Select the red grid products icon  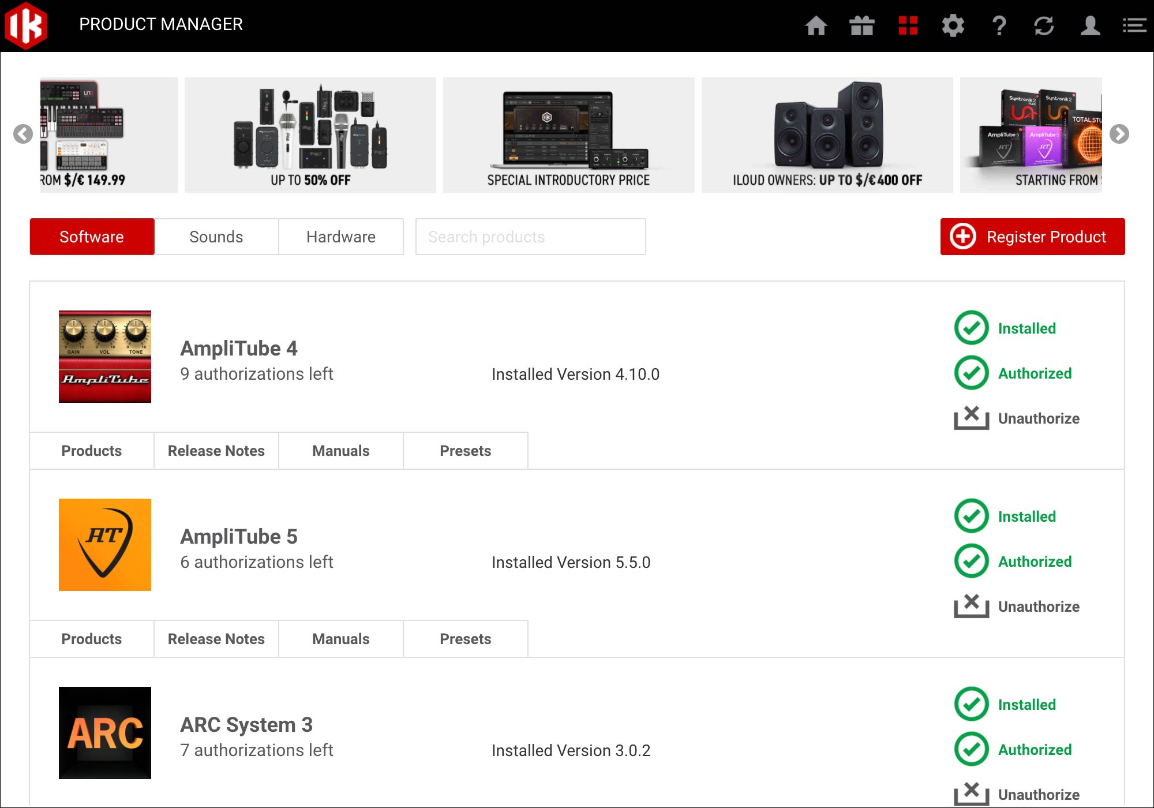tap(908, 26)
